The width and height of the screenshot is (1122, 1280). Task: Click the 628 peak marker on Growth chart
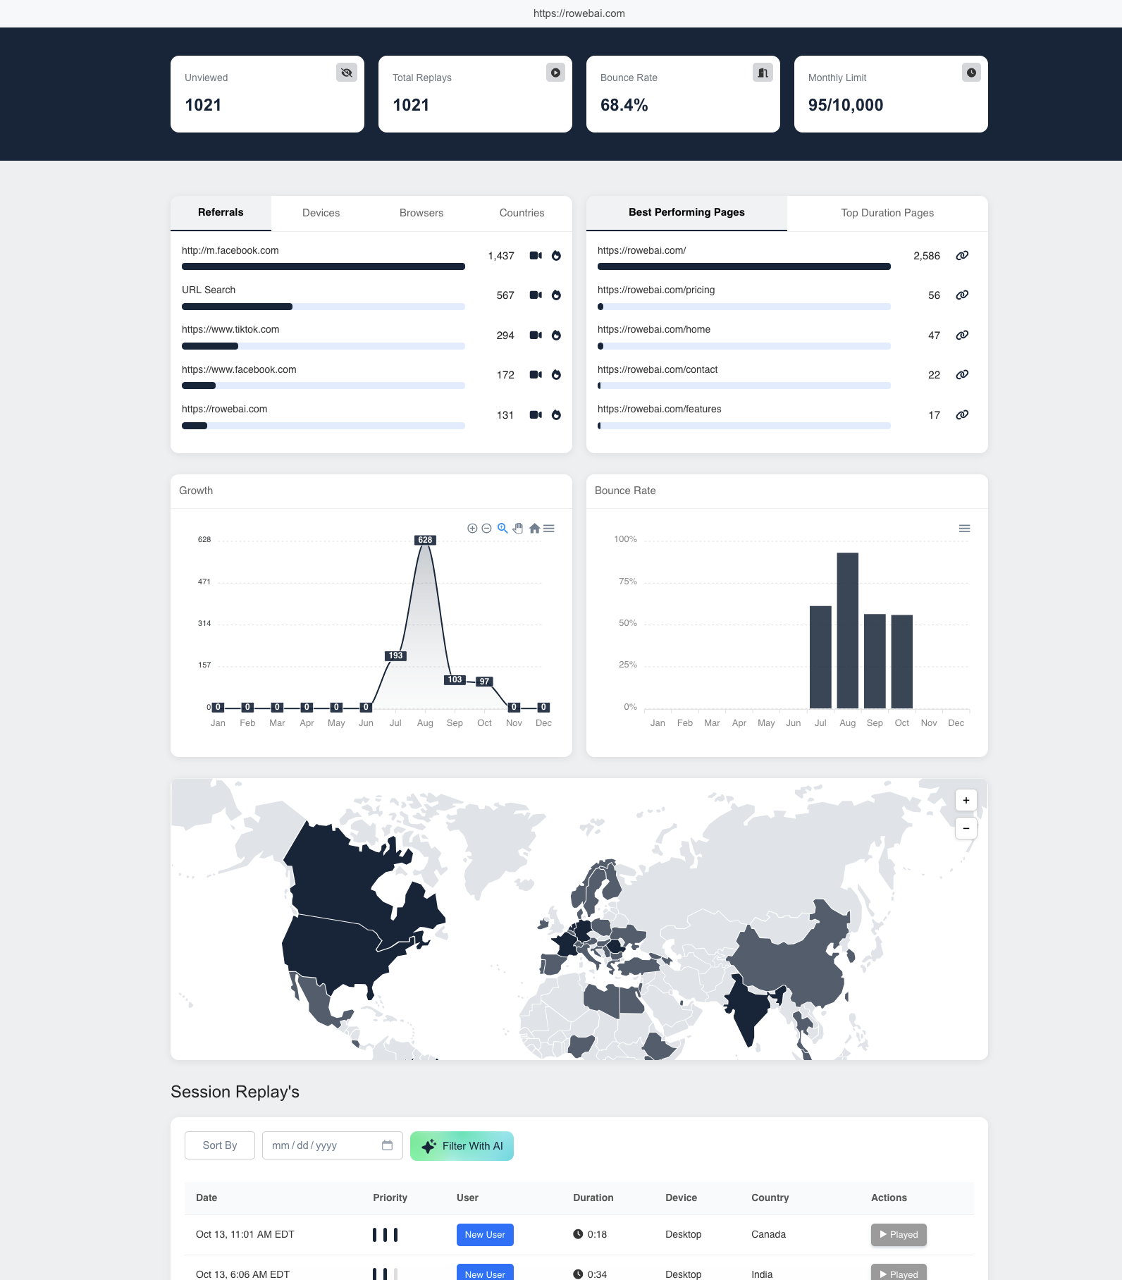tap(425, 540)
